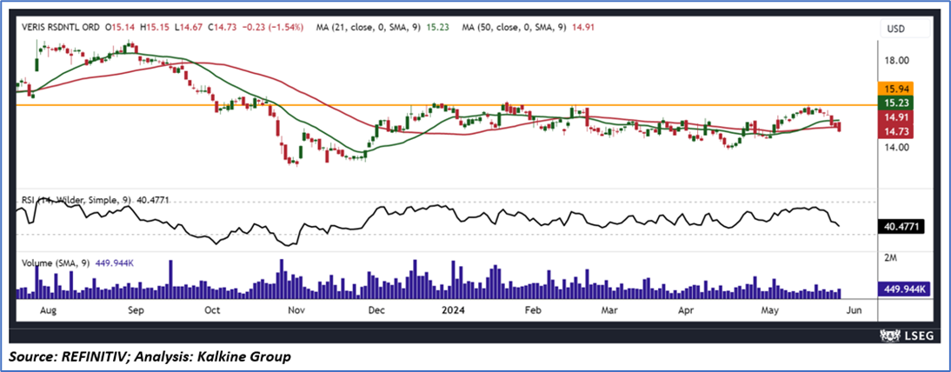Click the red 14.91 price tag
The height and width of the screenshot is (372, 951).
pyautogui.click(x=898, y=117)
